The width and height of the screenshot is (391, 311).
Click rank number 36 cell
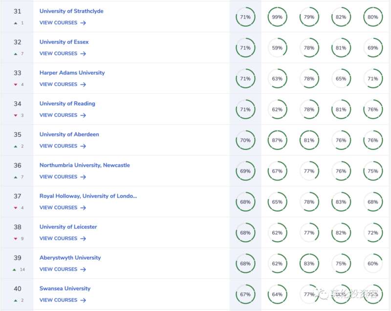pyautogui.click(x=18, y=165)
